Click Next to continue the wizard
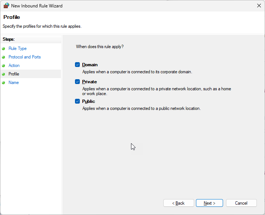Image resolution: width=265 pixels, height=215 pixels. [x=209, y=203]
